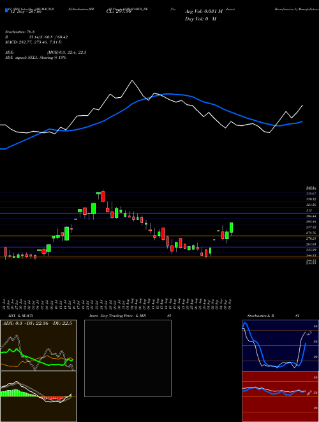Open the empty Intra Day Trading Price panel
The width and height of the screenshot is (319, 422).
128,358
